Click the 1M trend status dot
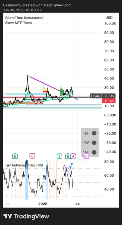This screenshot has width=122, height=225. (x=94, y=152)
